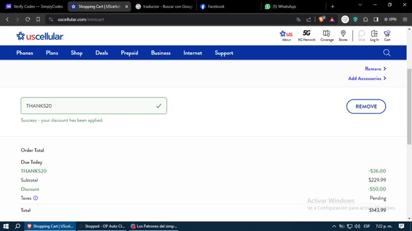The width and height of the screenshot is (412, 231).
Task: Click the site search magnifier icon
Action: (387, 53)
